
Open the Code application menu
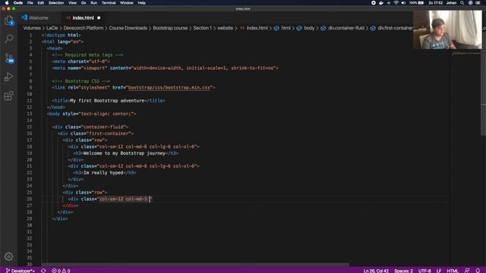18,3
